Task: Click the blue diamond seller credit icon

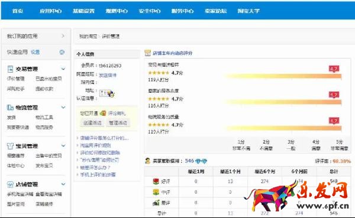Action: 201,161
